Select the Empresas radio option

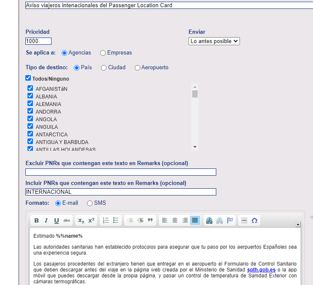(x=103, y=53)
